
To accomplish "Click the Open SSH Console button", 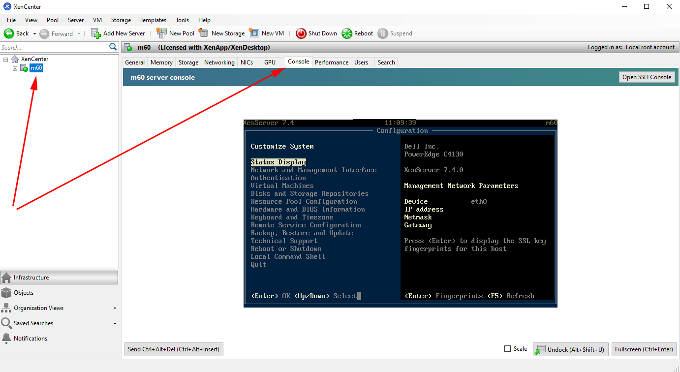I will [647, 77].
